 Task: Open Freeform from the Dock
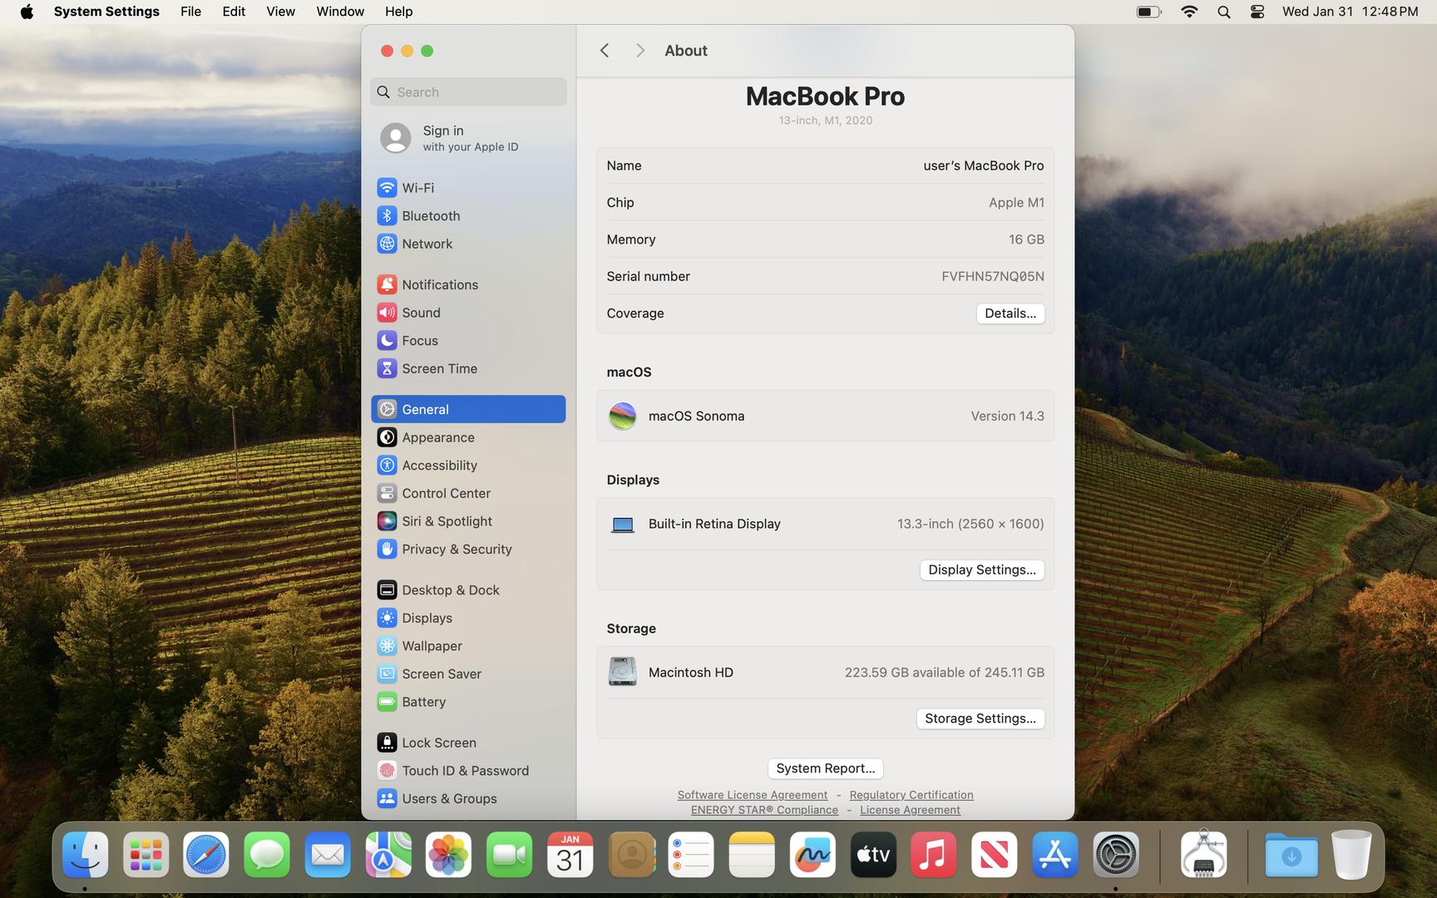point(812,855)
